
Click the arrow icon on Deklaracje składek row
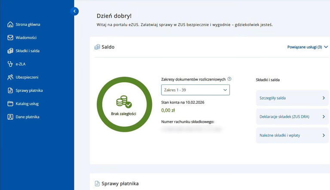click(x=324, y=117)
